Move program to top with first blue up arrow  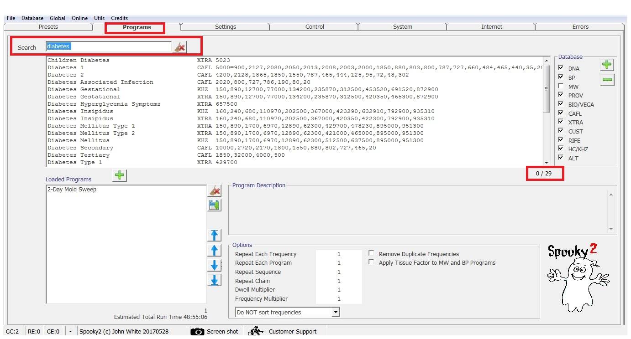coord(214,236)
